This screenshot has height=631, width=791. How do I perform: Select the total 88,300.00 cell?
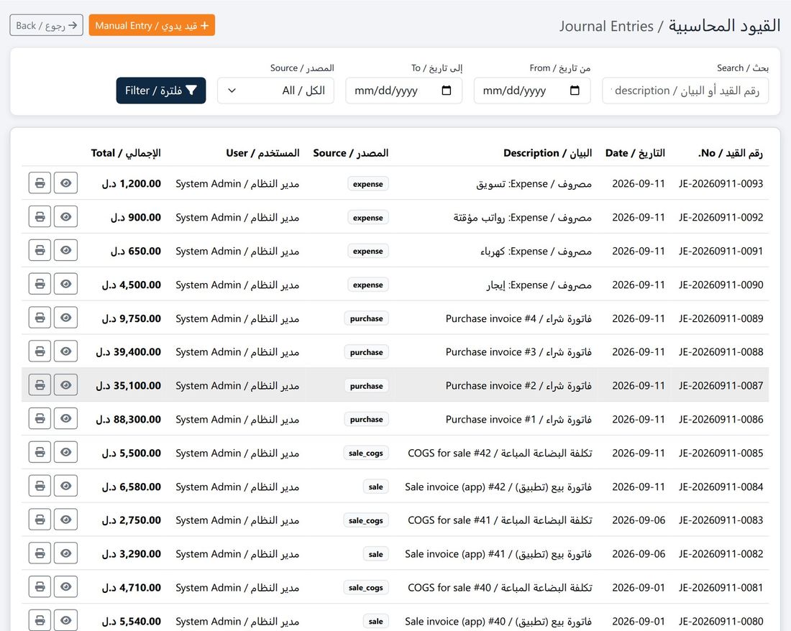[129, 419]
